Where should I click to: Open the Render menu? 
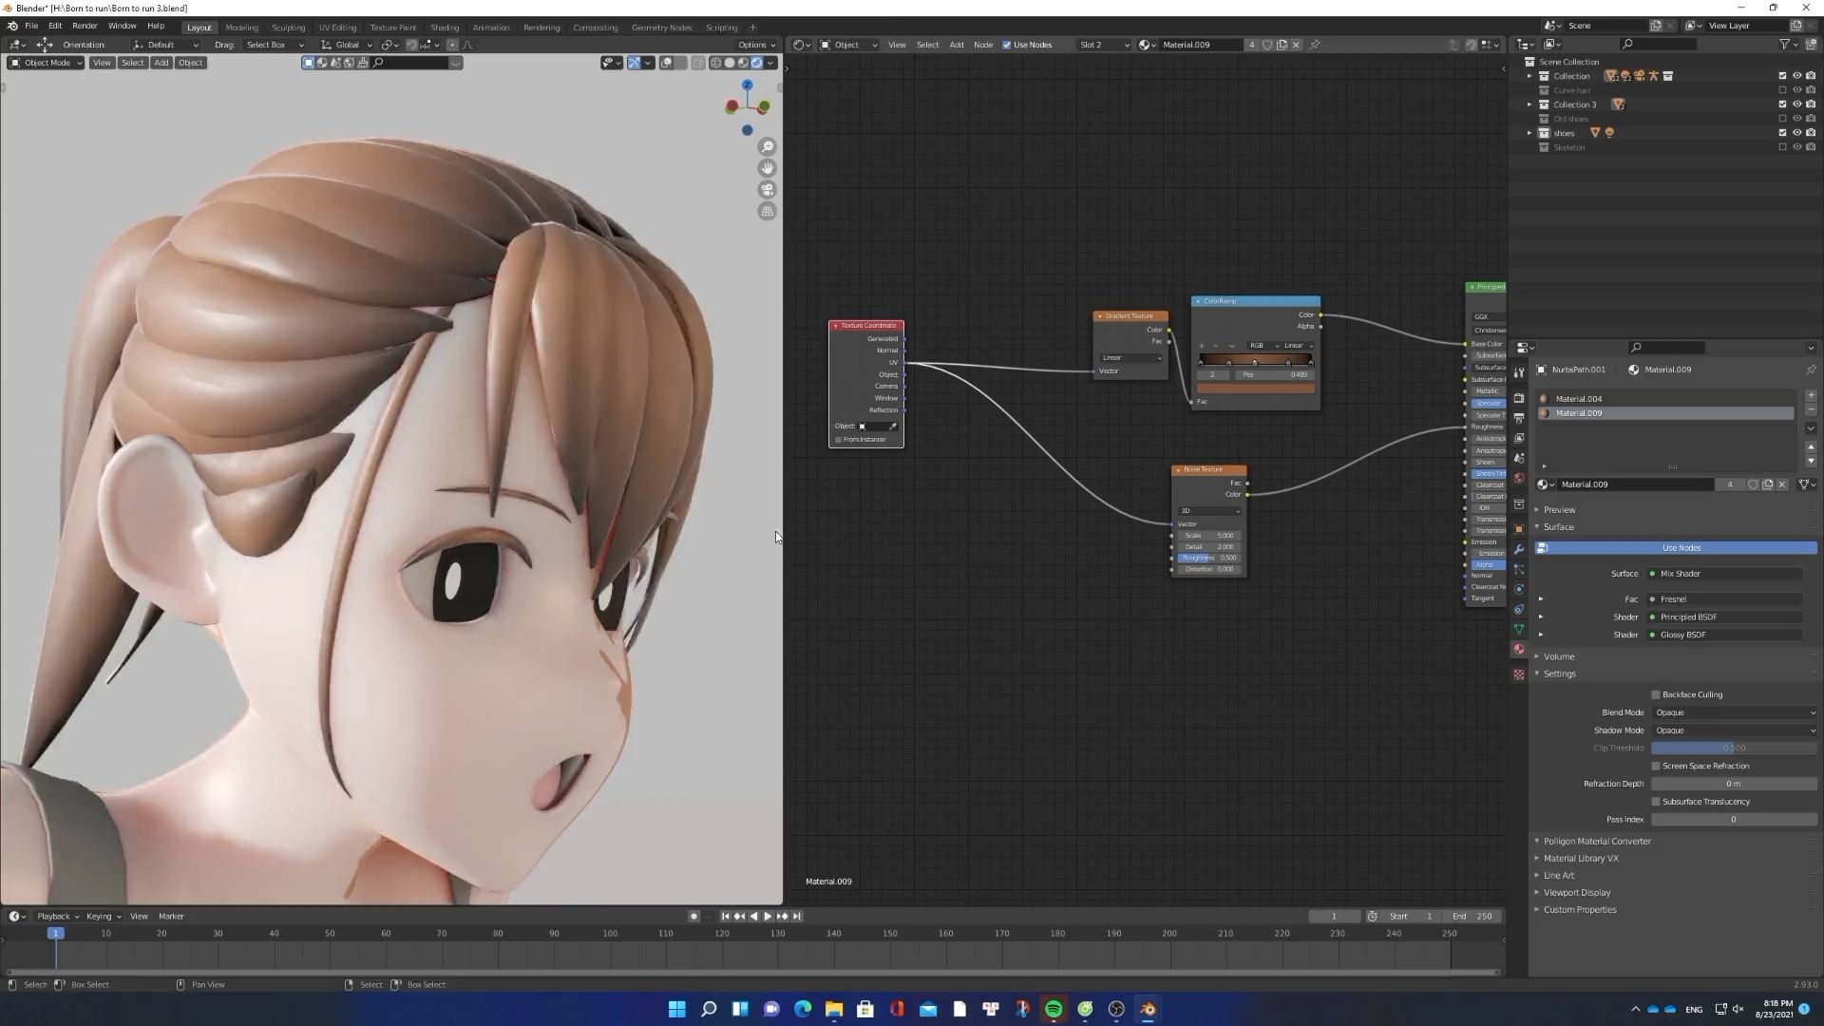85,26
